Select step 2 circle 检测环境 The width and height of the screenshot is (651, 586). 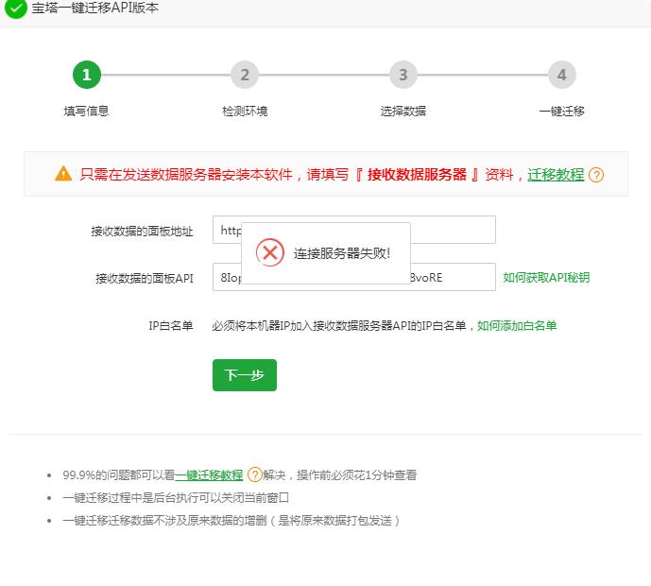[x=245, y=75]
